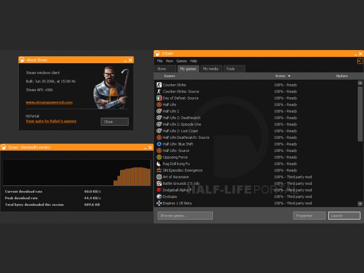Viewport: 364px width, 273px height.
Task: Click the mini-mode icon in Steam window corner
Action: point(359,61)
